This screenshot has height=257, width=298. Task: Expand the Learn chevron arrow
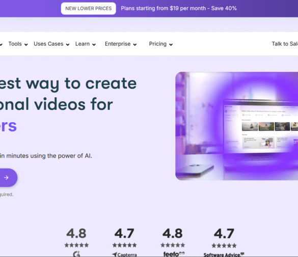pos(94,45)
